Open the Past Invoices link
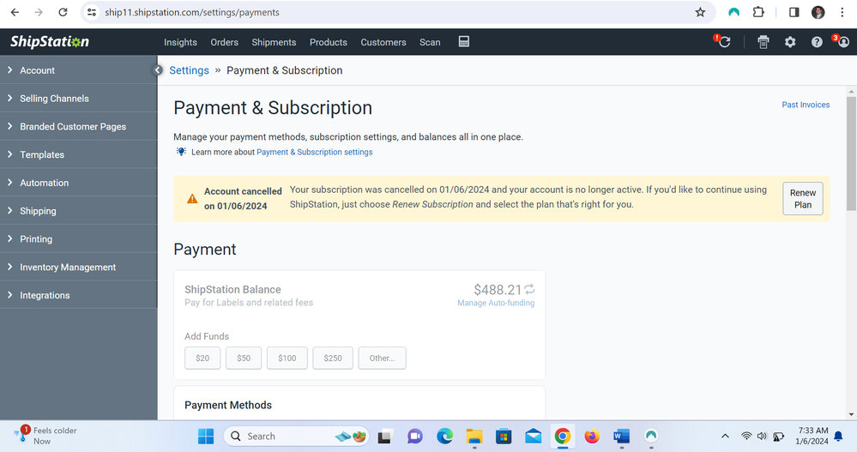857x452 pixels. (806, 105)
